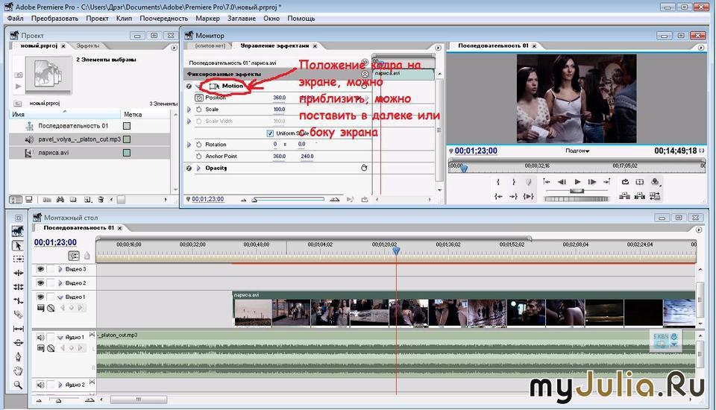Go to previous edit point

[547, 182]
